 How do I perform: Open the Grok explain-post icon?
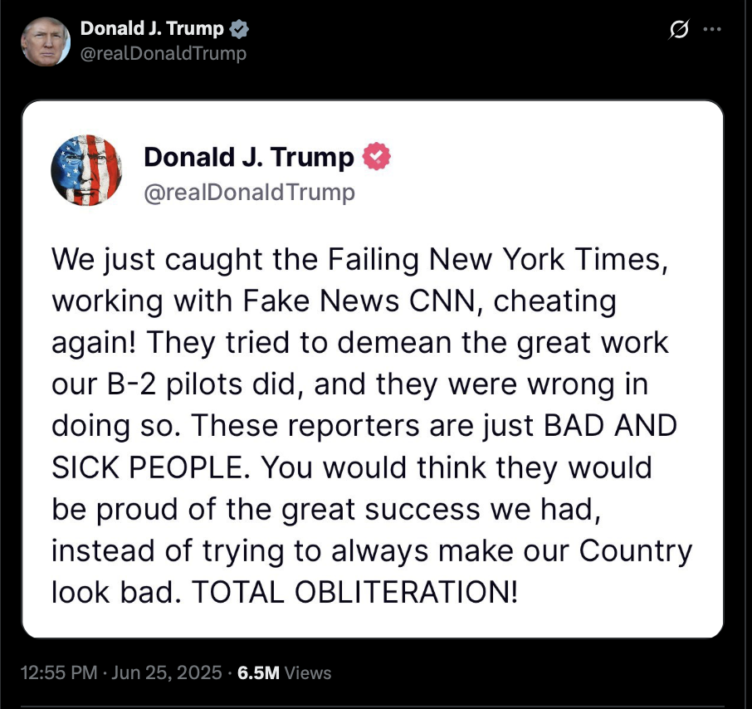[x=679, y=30]
